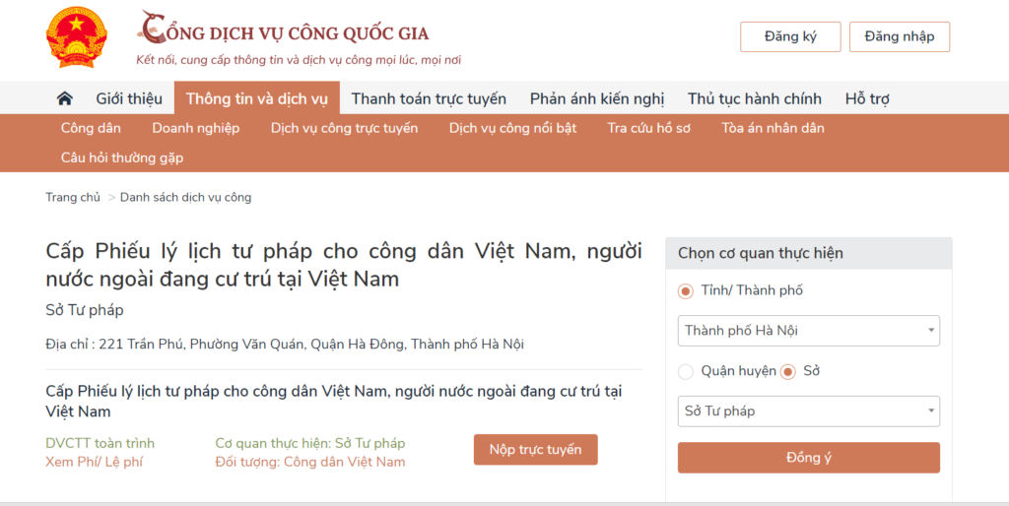Follow the Trang chủ breadcrumb link

(x=73, y=197)
